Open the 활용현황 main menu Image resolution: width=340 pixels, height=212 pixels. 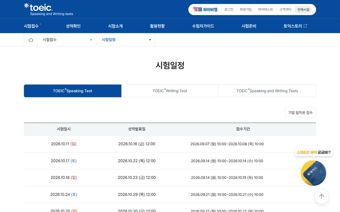(x=157, y=26)
